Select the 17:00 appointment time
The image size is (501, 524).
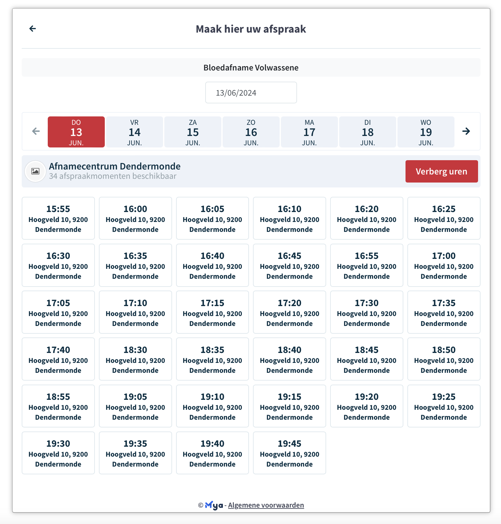tap(444, 265)
